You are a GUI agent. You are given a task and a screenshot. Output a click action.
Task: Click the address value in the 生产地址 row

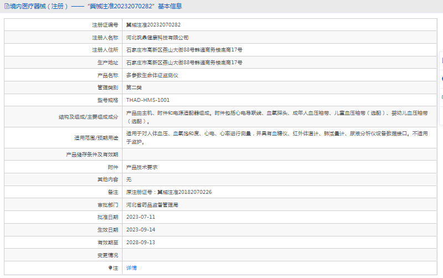(x=184, y=63)
